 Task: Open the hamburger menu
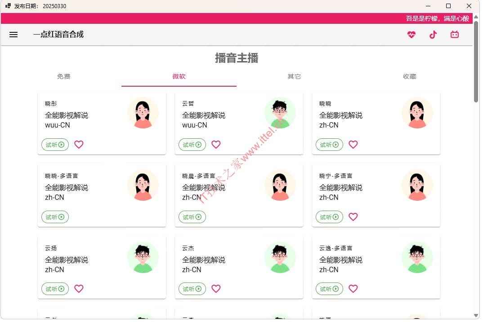click(13, 35)
